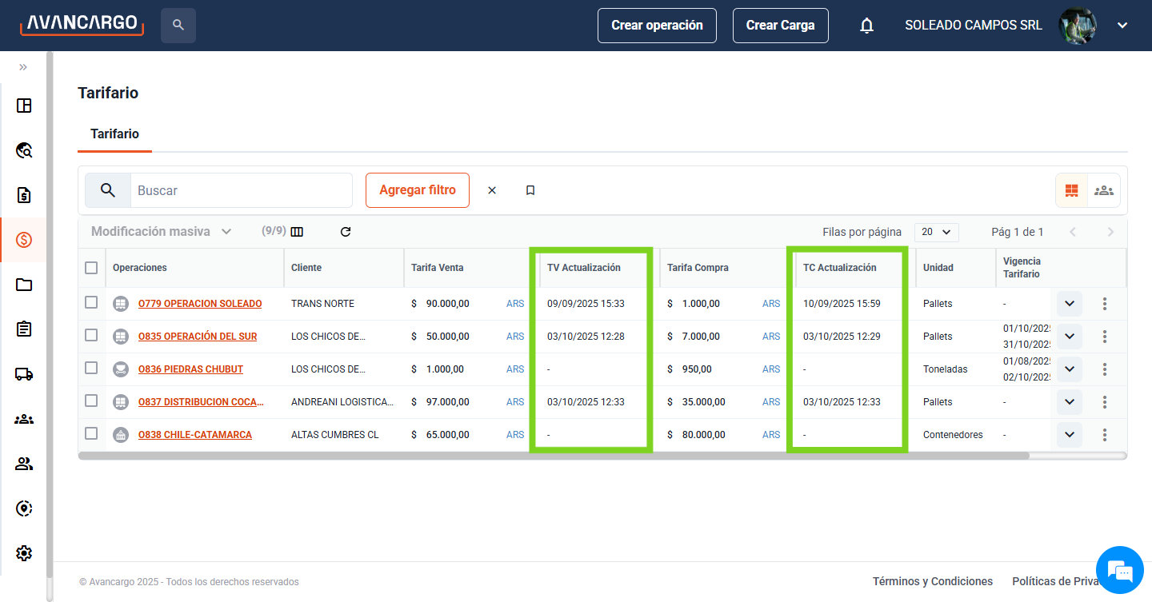This screenshot has width=1152, height=602.
Task: Tick the checkbox for O838 CHILE-CATAMARCA
Action: coord(91,434)
